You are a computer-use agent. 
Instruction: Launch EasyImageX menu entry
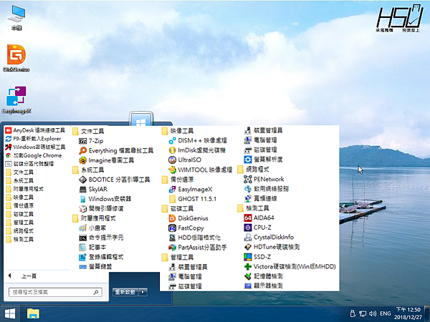(191, 189)
